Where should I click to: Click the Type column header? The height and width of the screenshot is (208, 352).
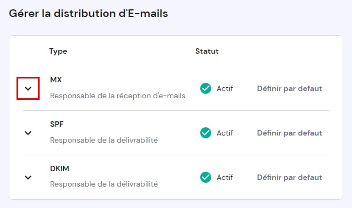pos(58,52)
